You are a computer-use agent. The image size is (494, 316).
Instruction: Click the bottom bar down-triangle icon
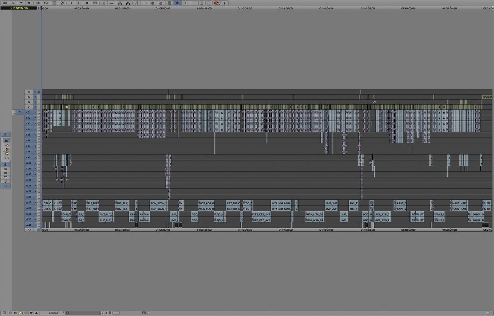(x=31, y=313)
